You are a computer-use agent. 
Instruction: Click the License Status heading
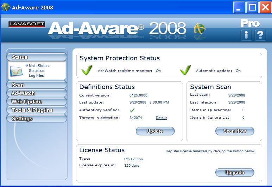coord(102,150)
